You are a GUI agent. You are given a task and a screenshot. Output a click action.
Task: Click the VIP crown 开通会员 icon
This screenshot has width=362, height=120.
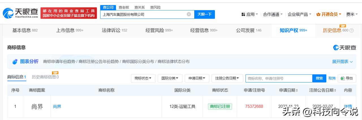318,14
